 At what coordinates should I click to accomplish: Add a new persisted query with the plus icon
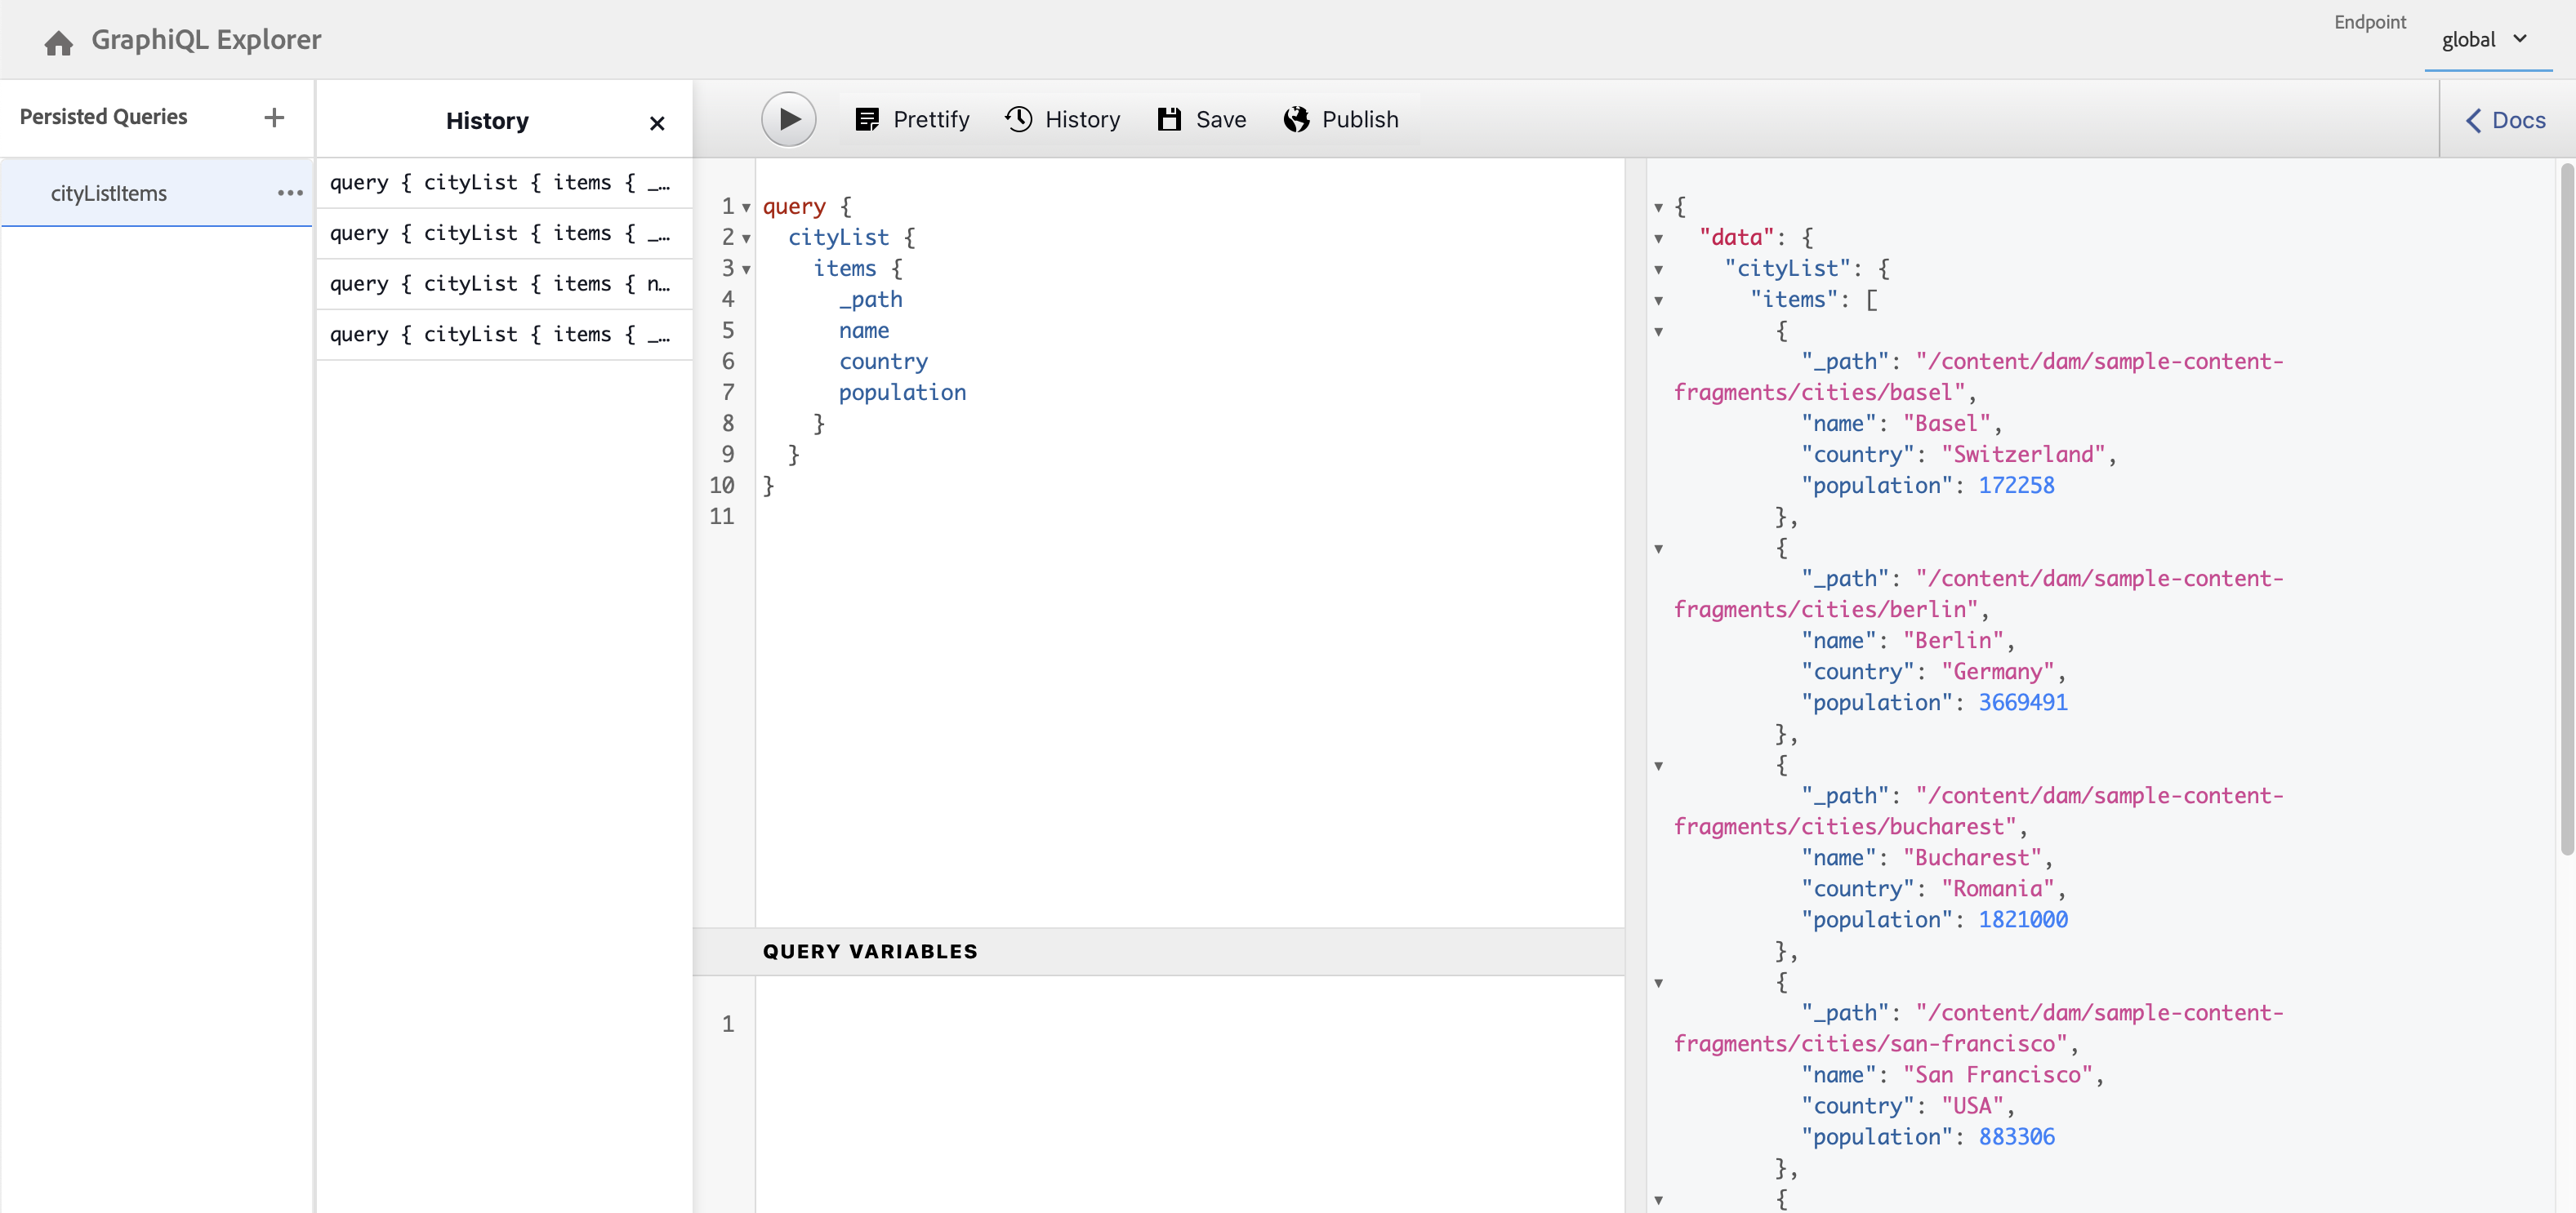[x=274, y=118]
